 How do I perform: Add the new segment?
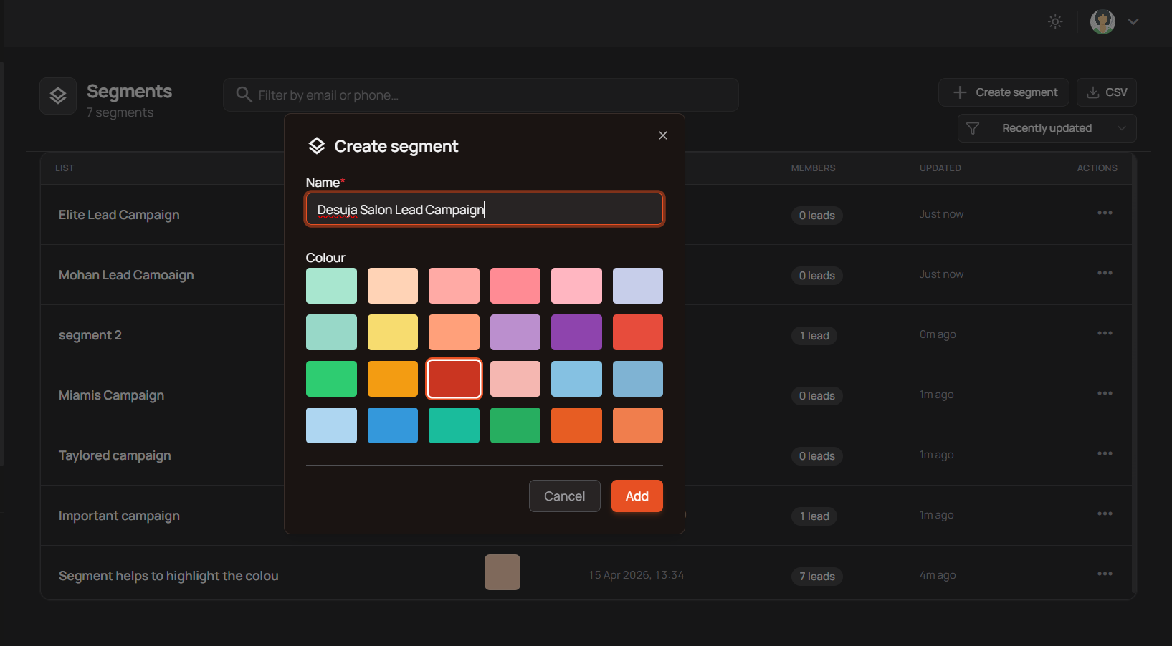[x=637, y=496]
